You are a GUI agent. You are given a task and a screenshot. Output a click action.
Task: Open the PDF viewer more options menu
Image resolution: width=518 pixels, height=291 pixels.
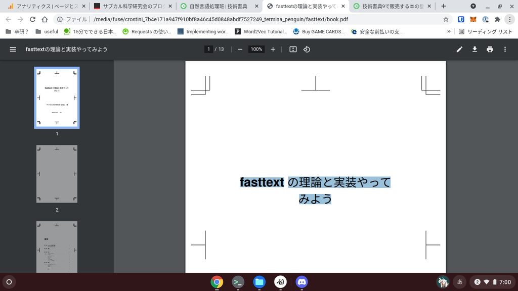[504, 49]
